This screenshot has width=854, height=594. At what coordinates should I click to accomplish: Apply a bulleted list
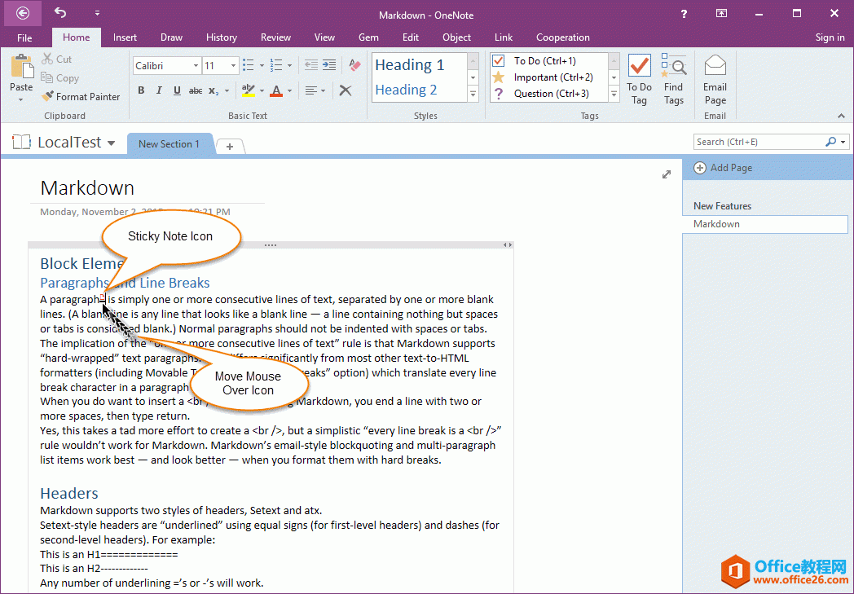[x=249, y=65]
